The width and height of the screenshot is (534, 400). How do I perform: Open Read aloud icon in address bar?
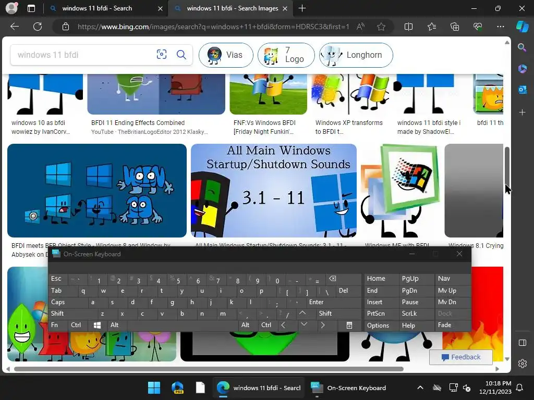click(360, 27)
